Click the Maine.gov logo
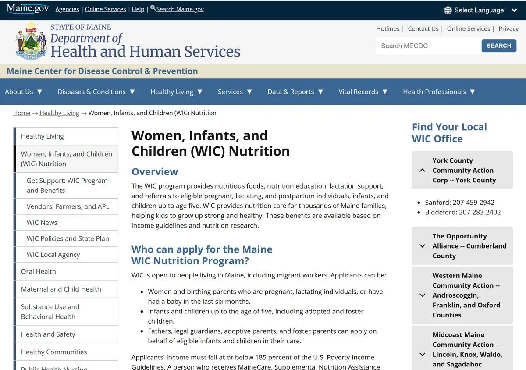Image resolution: width=526 pixels, height=370 pixels. (28, 9)
